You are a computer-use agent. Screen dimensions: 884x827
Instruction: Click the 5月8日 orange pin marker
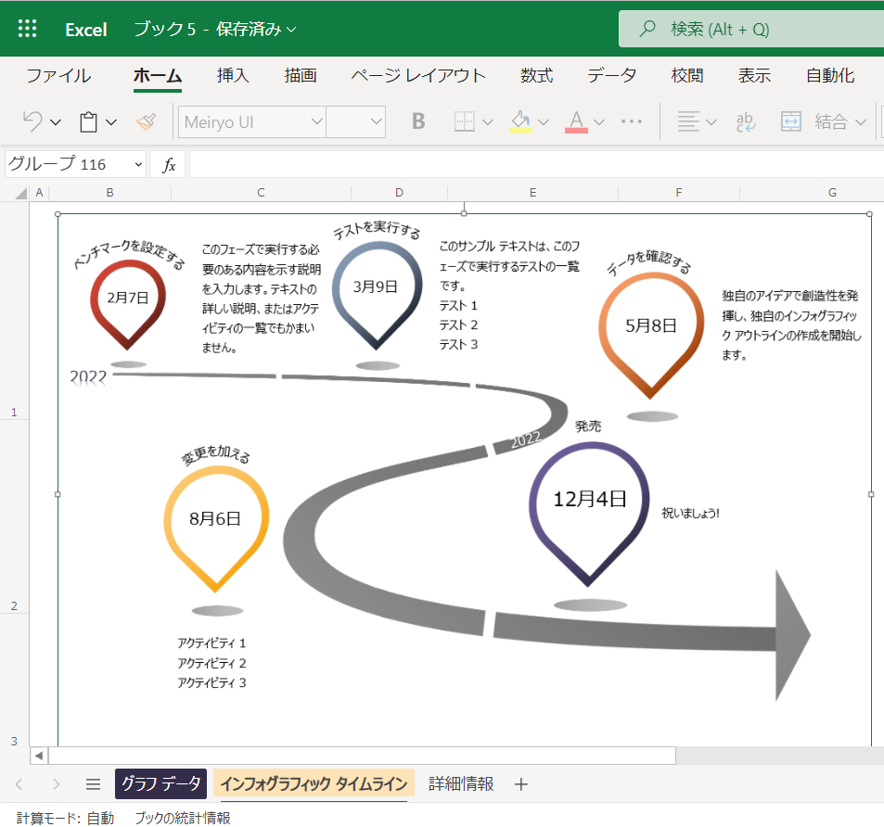click(650, 336)
